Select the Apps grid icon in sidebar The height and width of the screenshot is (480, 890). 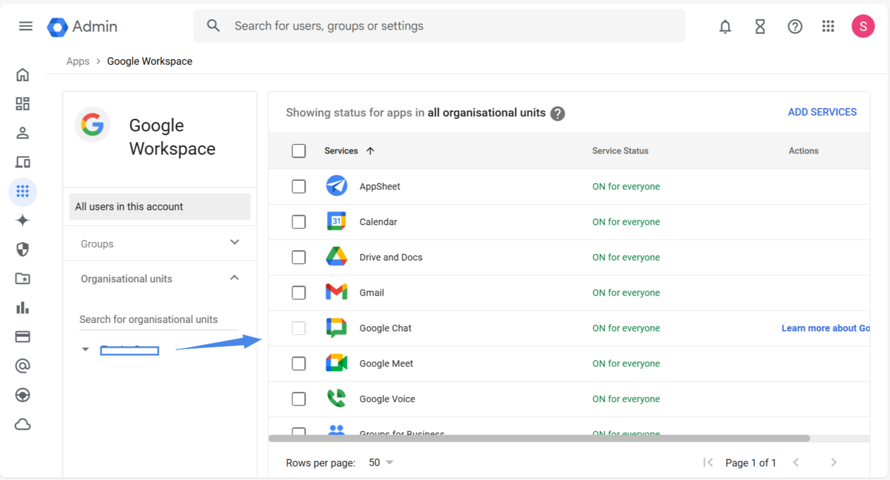pos(23,191)
